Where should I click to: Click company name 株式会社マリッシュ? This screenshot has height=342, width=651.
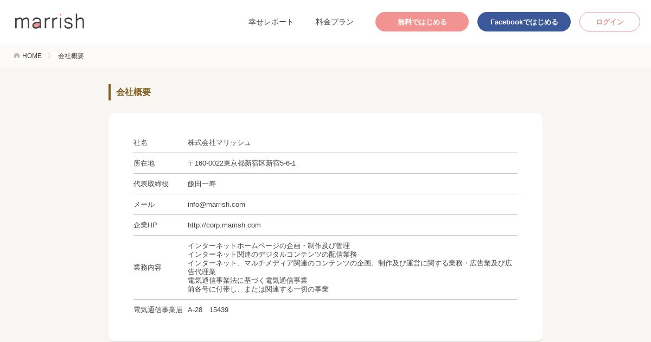[x=219, y=143]
